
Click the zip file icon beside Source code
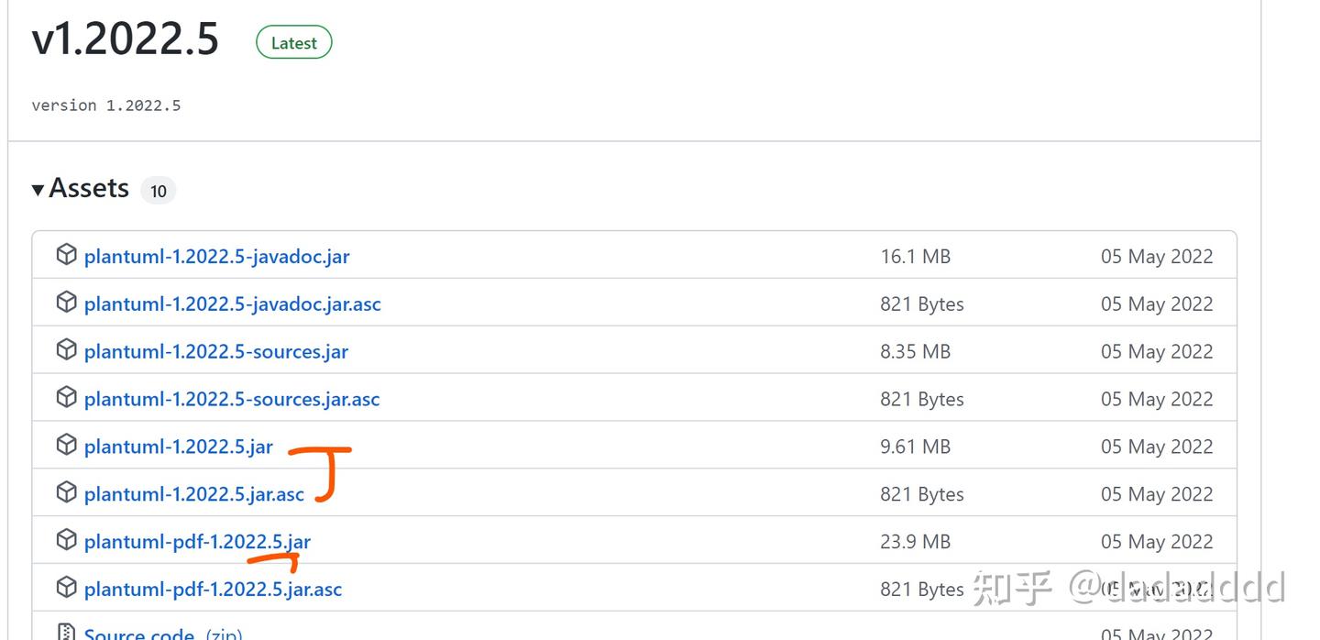[66, 633]
